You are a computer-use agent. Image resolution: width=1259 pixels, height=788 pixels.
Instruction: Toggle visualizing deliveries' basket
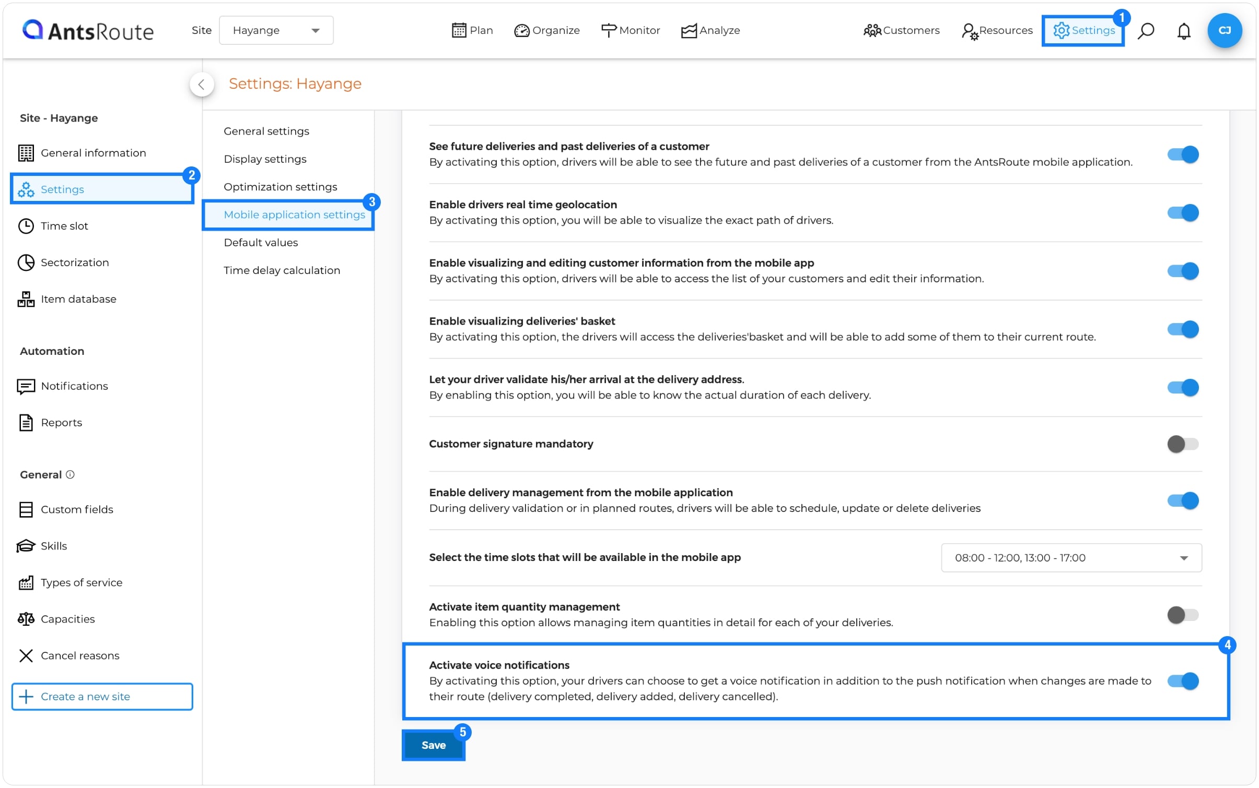(1182, 329)
